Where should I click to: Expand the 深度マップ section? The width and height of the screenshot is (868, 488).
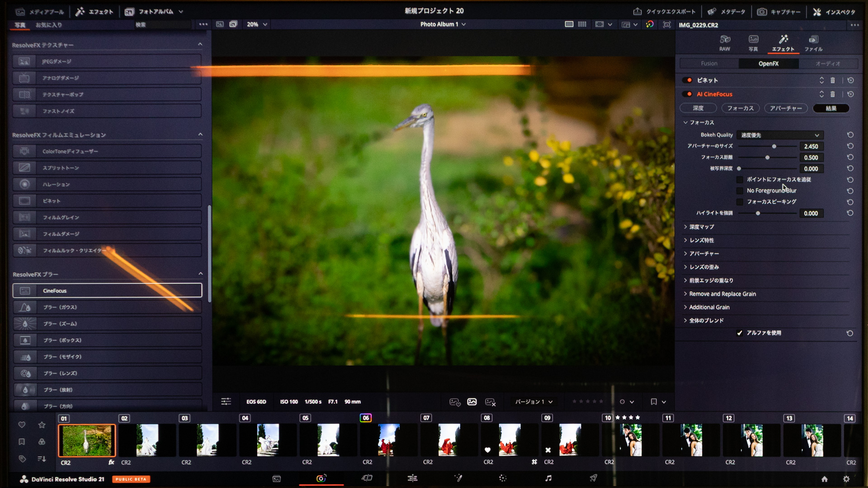(701, 227)
